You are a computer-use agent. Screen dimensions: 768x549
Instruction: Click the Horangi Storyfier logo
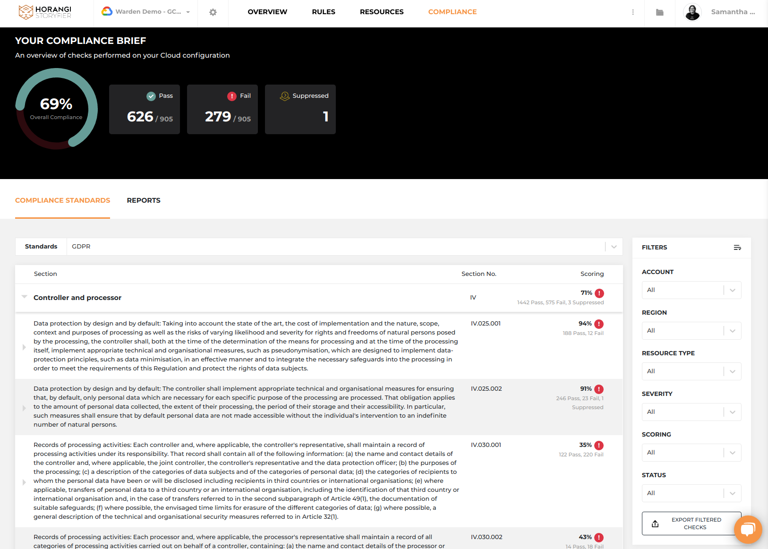click(x=45, y=12)
